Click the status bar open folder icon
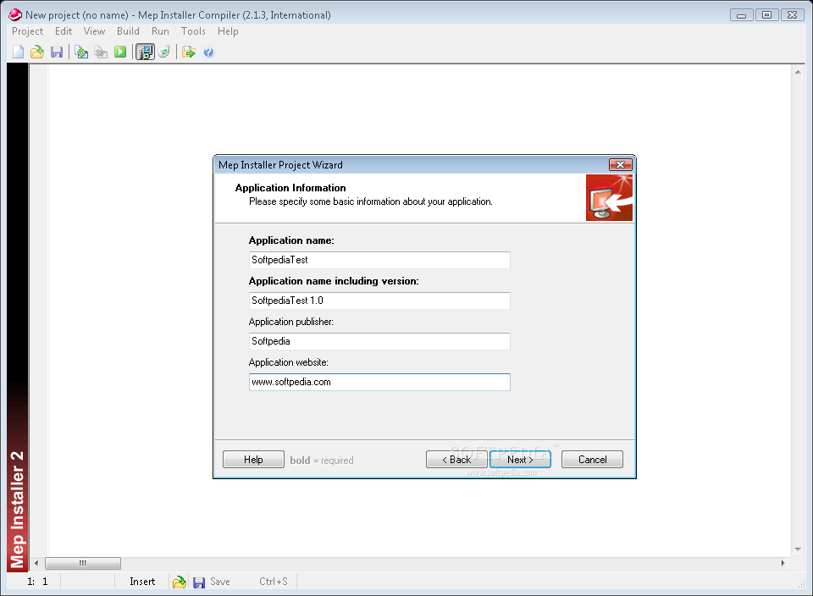 click(x=180, y=582)
